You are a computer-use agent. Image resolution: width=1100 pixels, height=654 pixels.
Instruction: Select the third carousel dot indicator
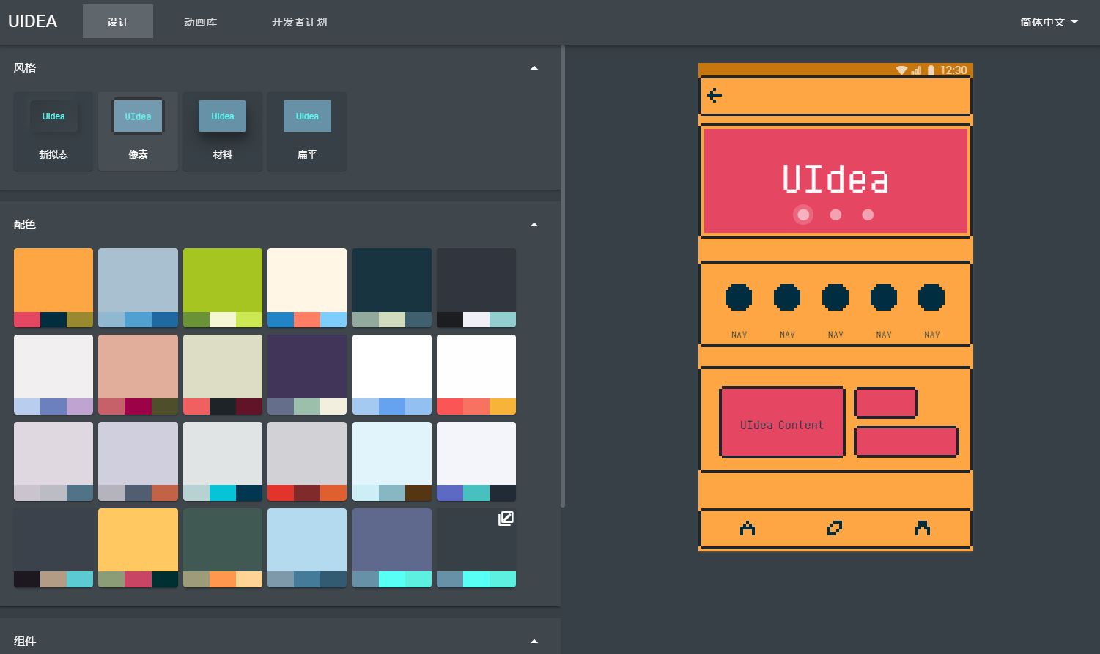[x=868, y=215]
